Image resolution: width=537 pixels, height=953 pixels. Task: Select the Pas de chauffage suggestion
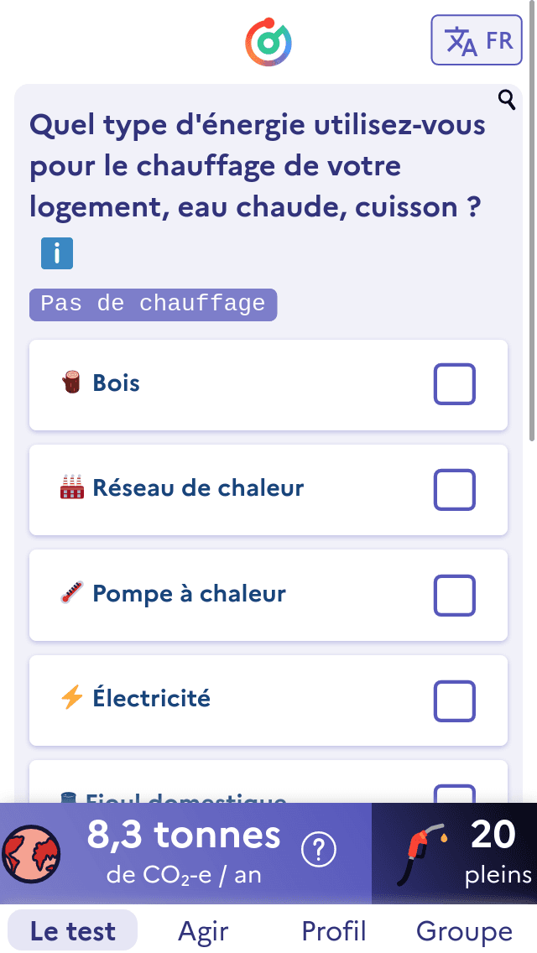tap(153, 304)
